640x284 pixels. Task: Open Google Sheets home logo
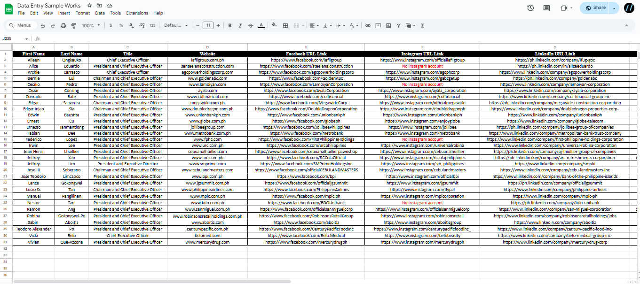pyautogui.click(x=9, y=8)
